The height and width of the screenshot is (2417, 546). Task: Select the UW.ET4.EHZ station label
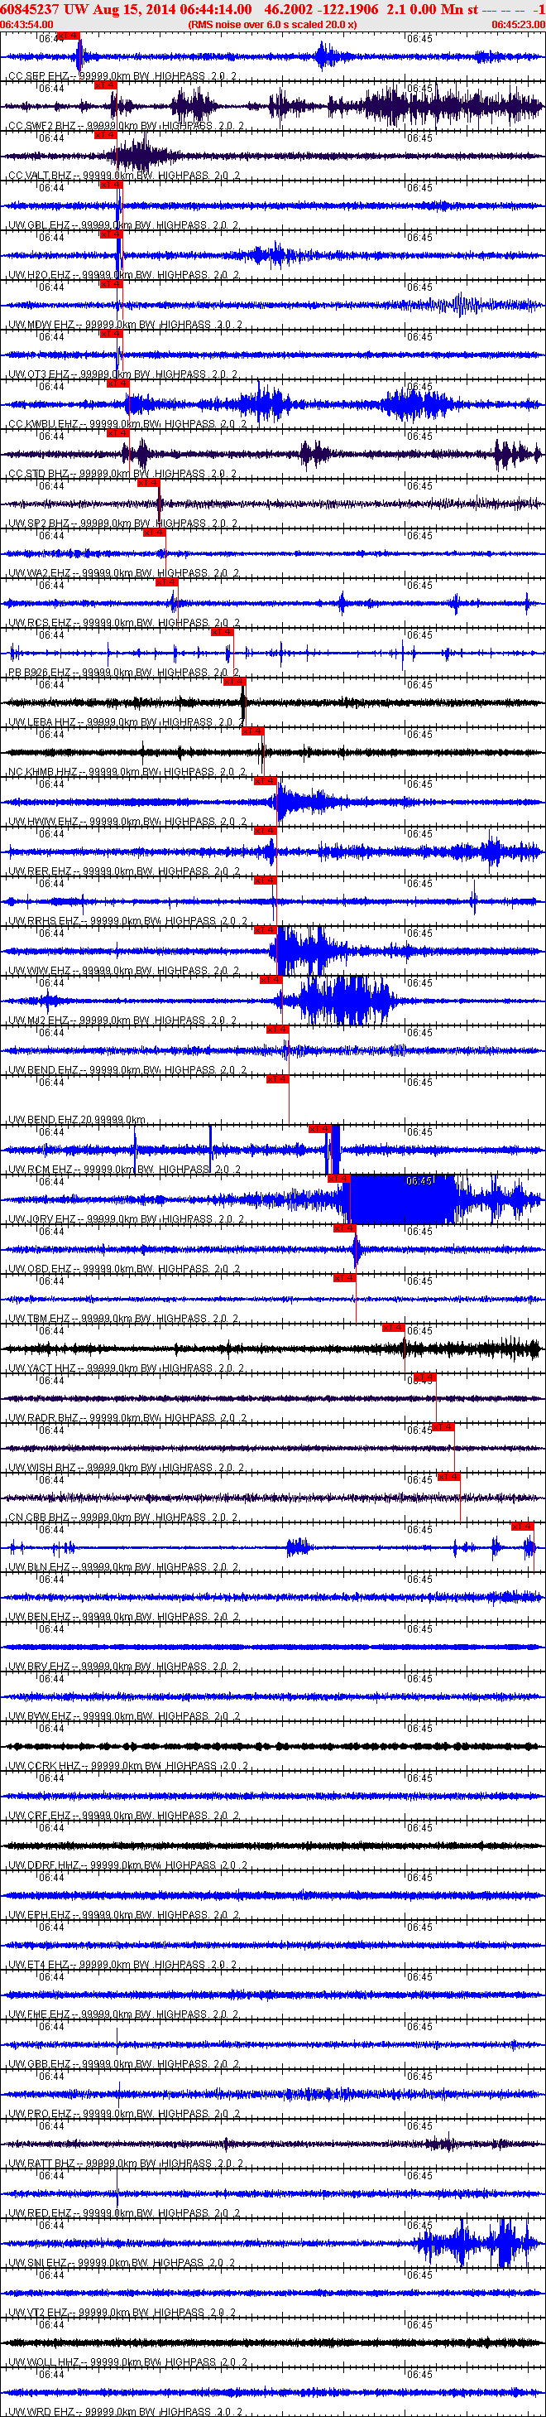(x=122, y=1966)
